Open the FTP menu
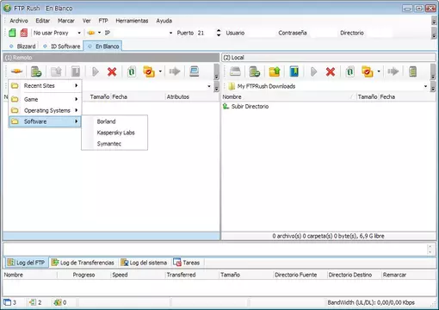This screenshot has width=439, height=310. click(x=103, y=21)
